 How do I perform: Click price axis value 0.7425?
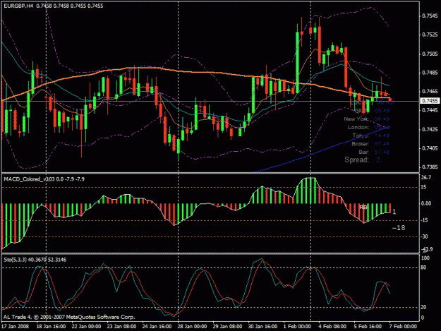[430, 130]
